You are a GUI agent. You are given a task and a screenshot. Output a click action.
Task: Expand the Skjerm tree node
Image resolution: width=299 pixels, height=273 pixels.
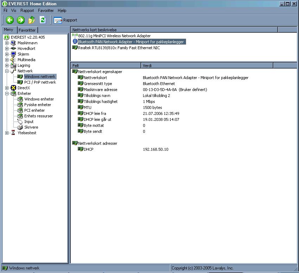(x=7, y=54)
